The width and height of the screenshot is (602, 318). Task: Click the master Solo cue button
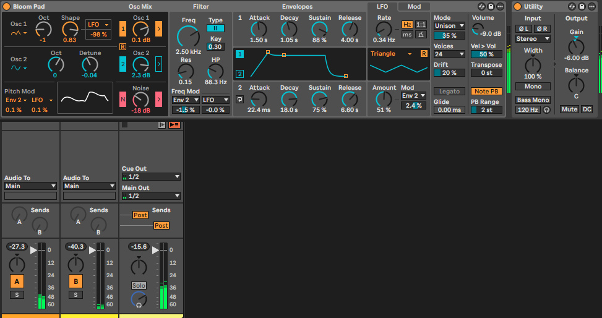pos(139,285)
